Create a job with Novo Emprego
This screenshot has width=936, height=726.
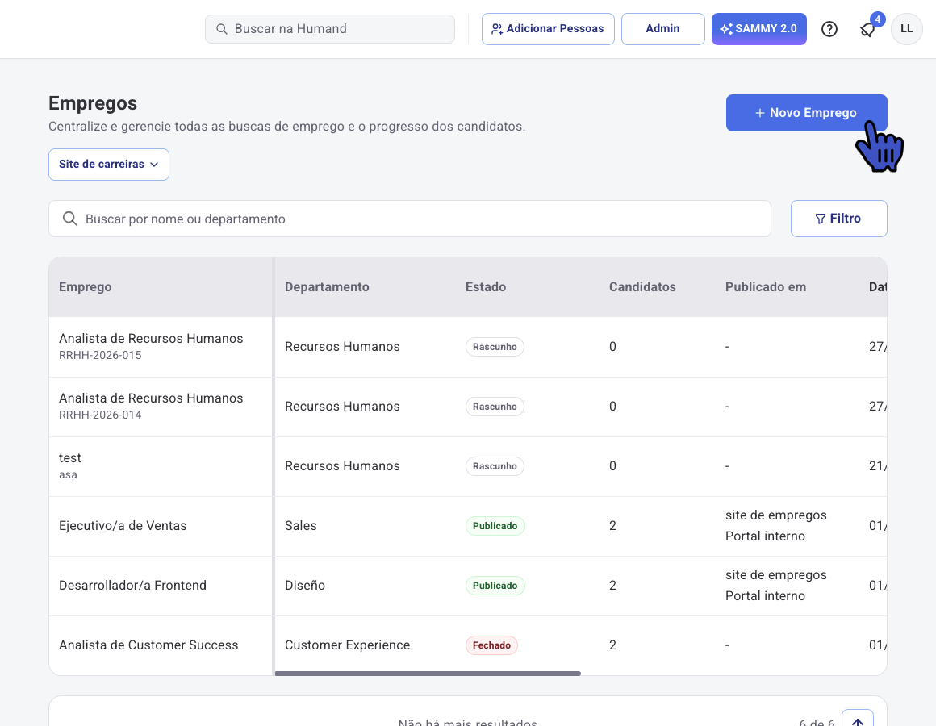[806, 113]
